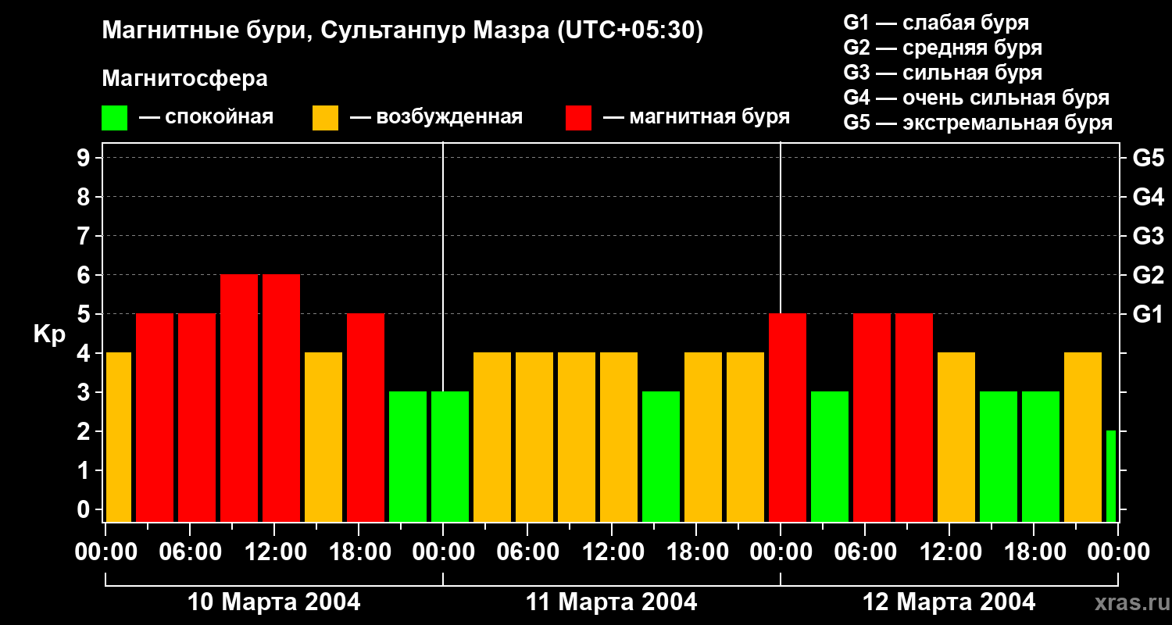Click the last green bar of 10 March
Image resolution: width=1172 pixels, height=625 pixels.
[408, 456]
